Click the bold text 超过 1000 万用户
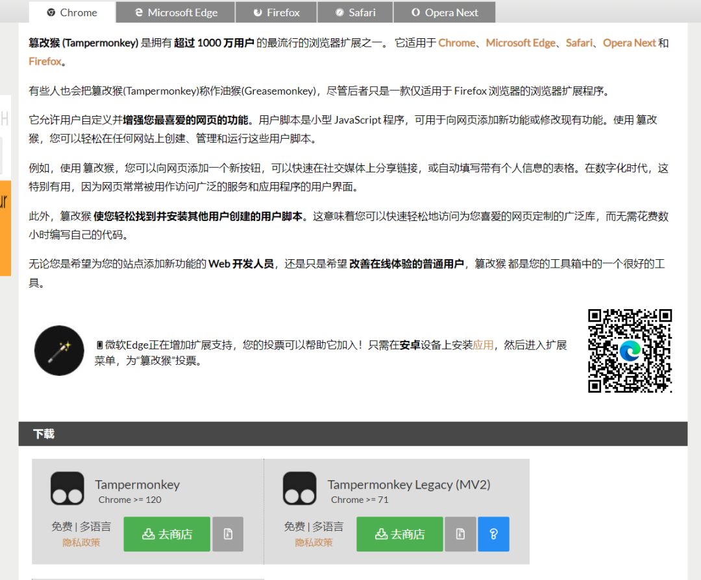 tap(214, 43)
